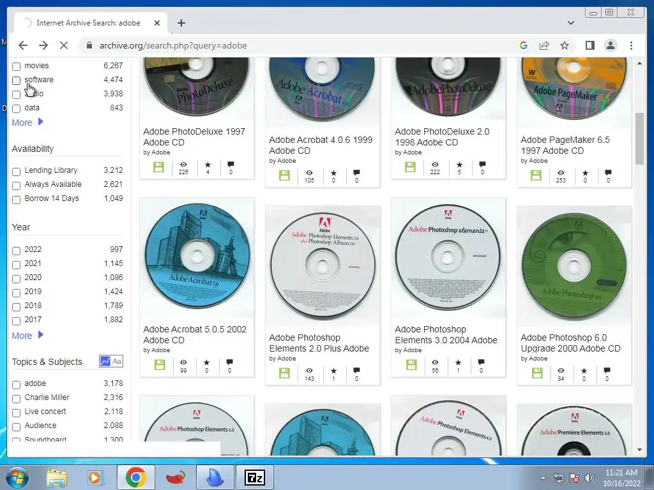Click the browser forward arrow
Viewport: 654px width, 490px height.
[43, 45]
